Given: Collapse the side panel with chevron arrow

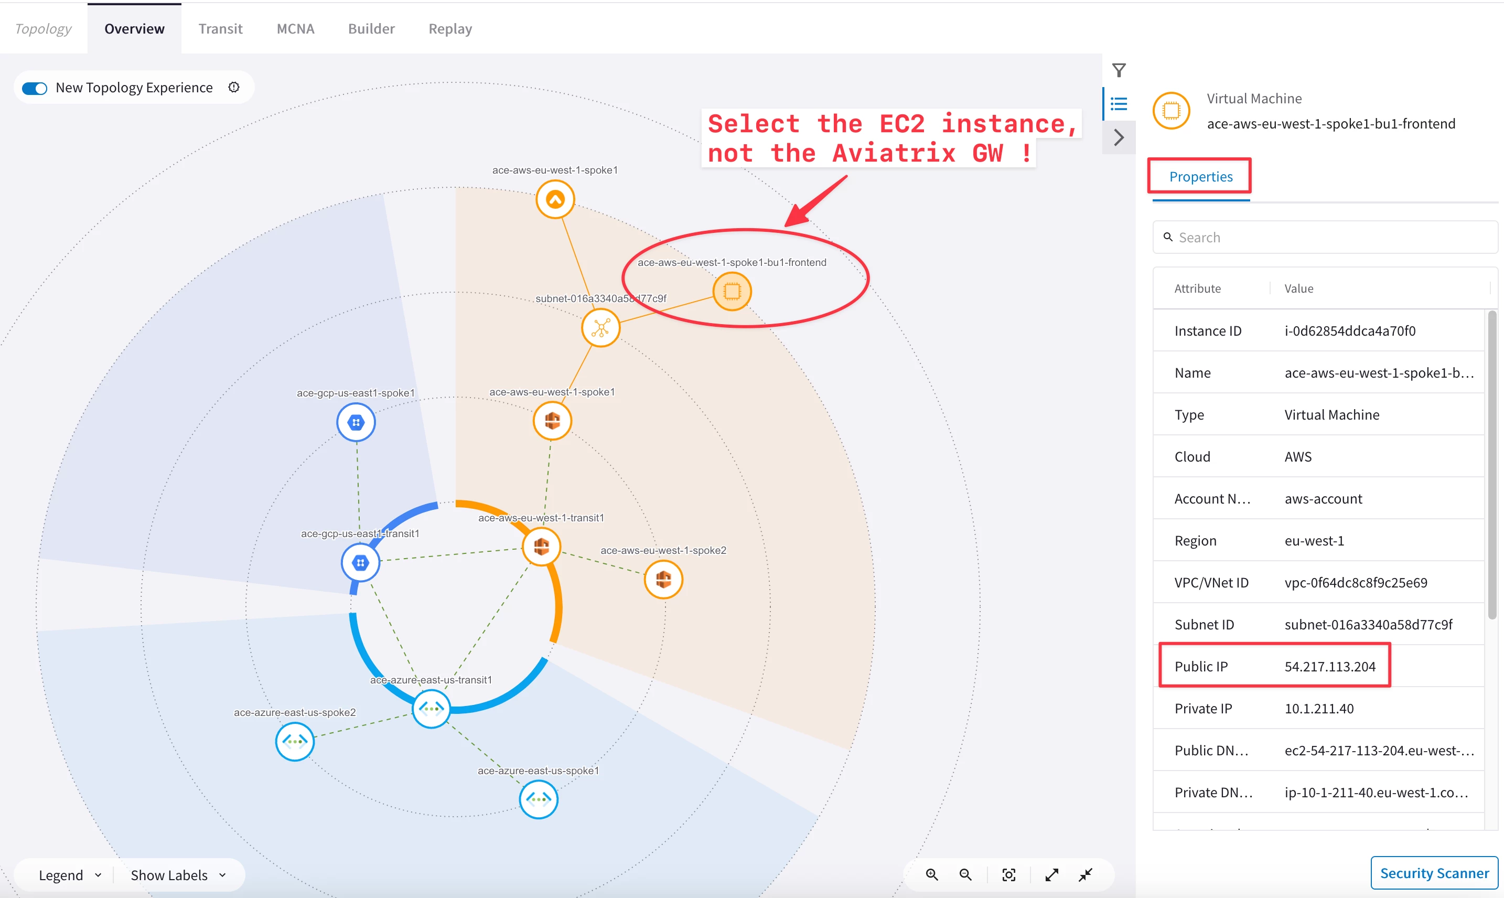Looking at the screenshot, I should tap(1119, 138).
